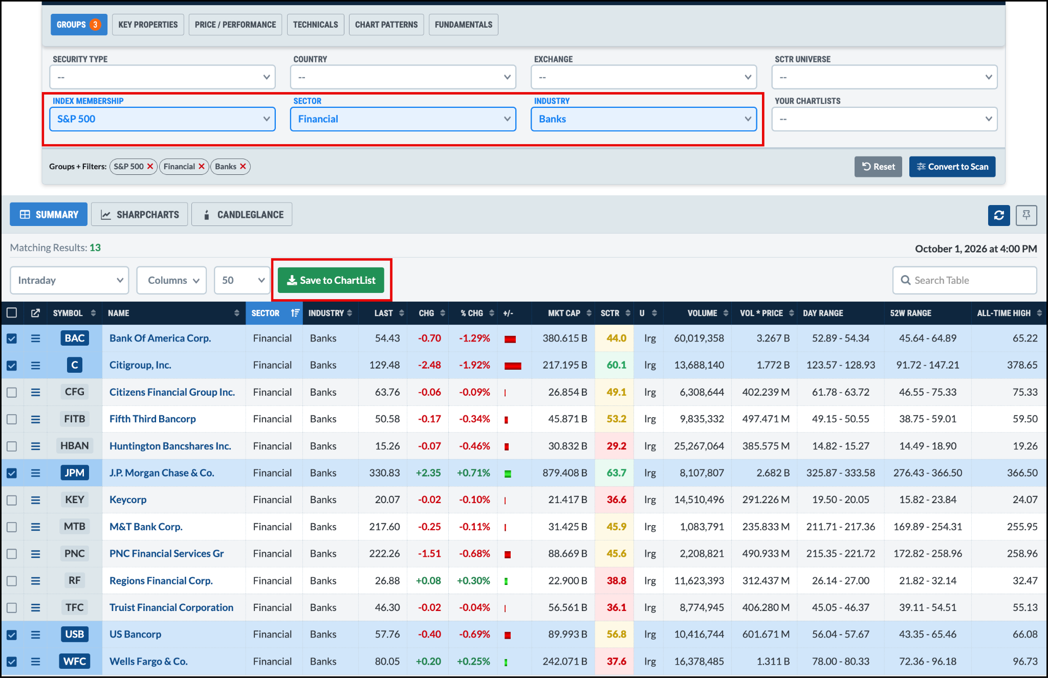
Task: Open the CandleGlance view tab
Action: (x=242, y=215)
